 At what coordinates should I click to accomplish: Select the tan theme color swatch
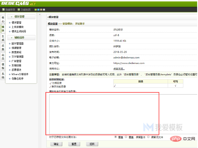tap(41, 10)
